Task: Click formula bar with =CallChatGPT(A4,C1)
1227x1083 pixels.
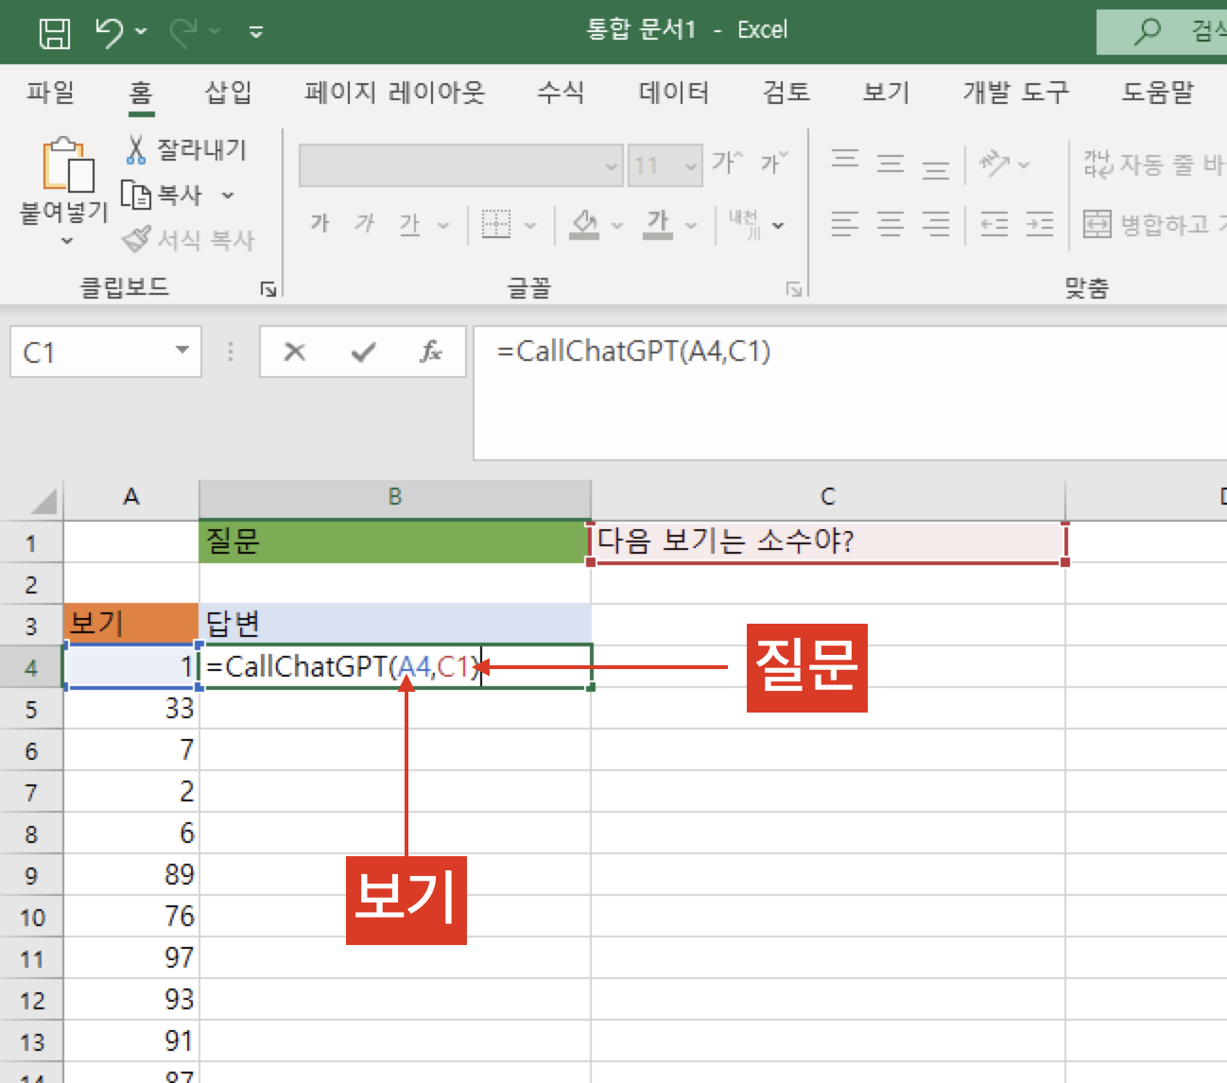Action: coord(850,392)
